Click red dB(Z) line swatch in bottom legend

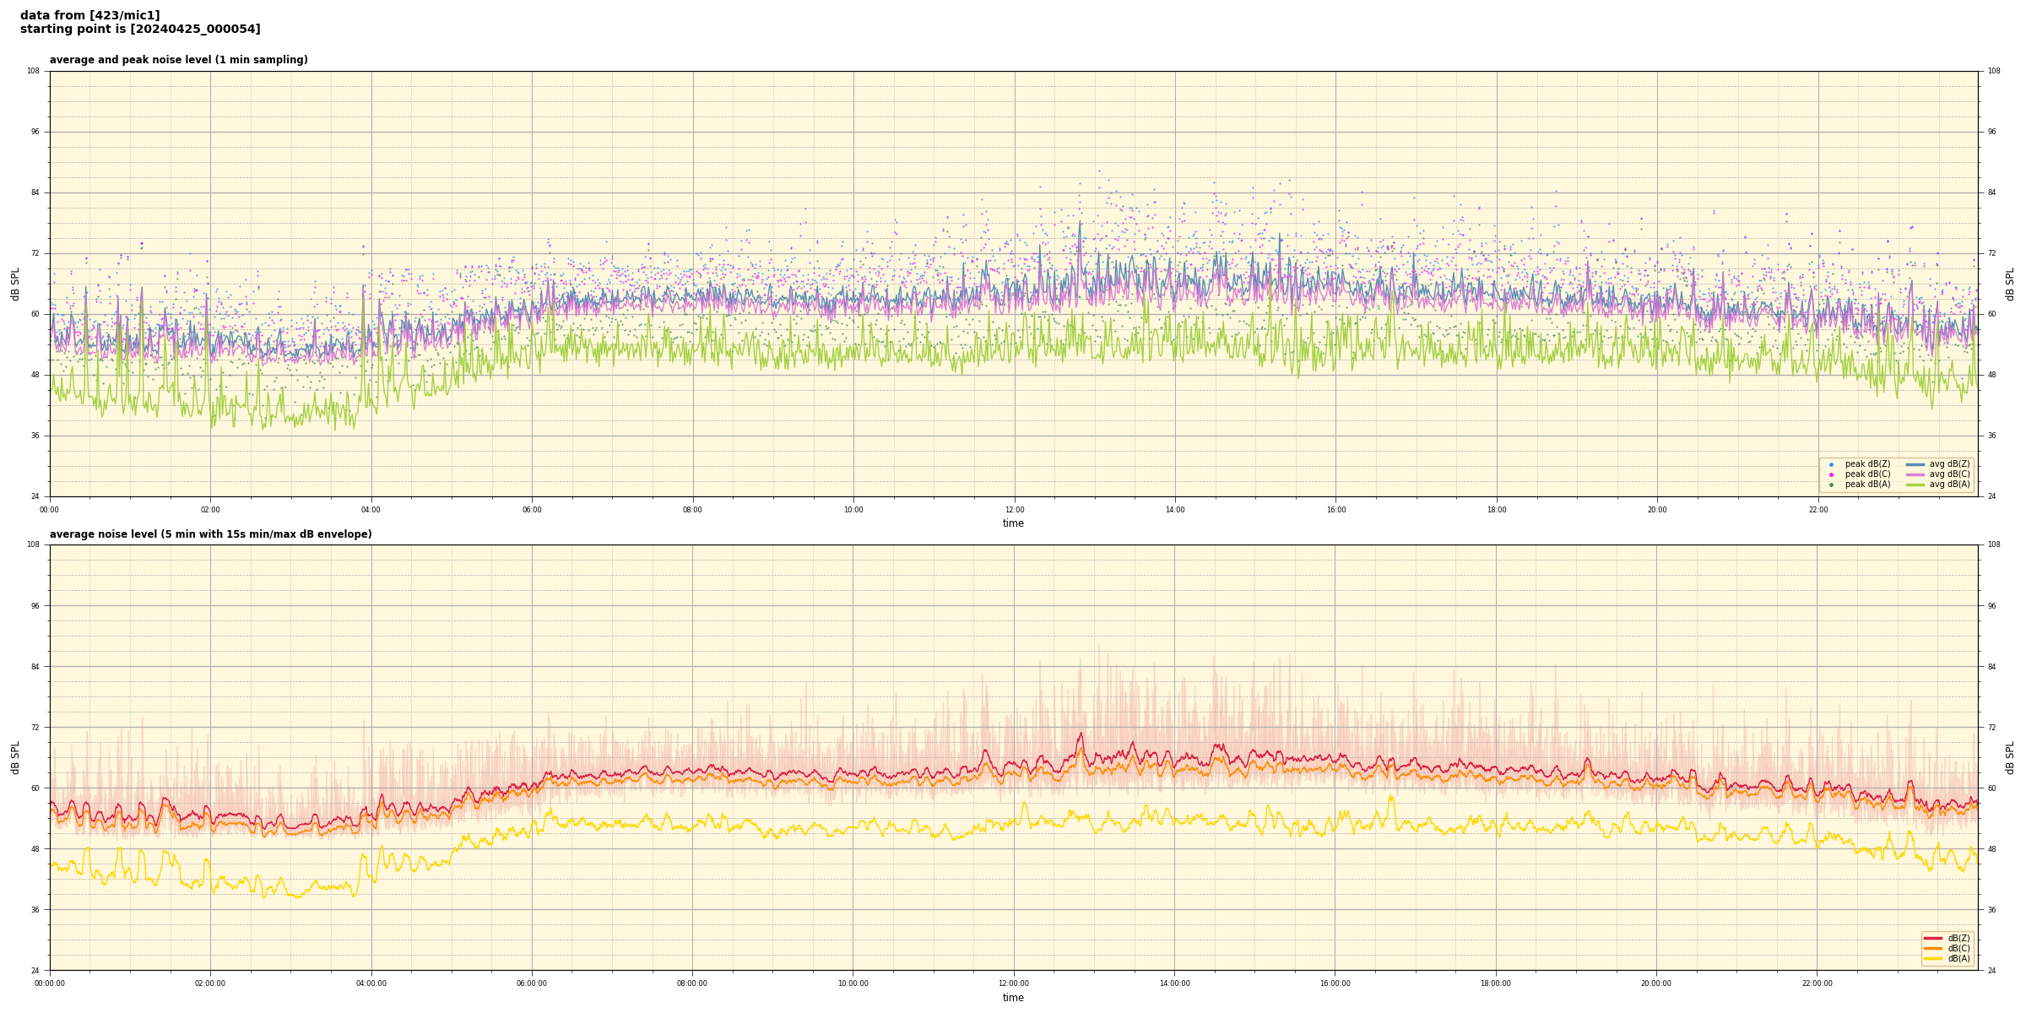(1933, 938)
